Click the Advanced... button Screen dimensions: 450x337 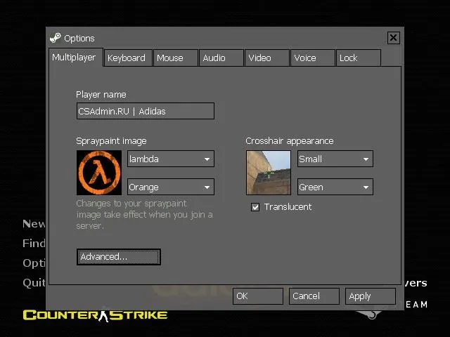(x=119, y=257)
